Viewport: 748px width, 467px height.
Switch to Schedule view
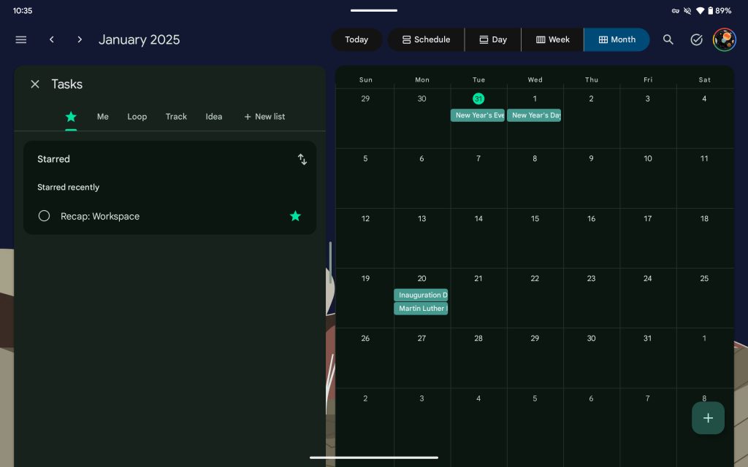pyautogui.click(x=426, y=39)
